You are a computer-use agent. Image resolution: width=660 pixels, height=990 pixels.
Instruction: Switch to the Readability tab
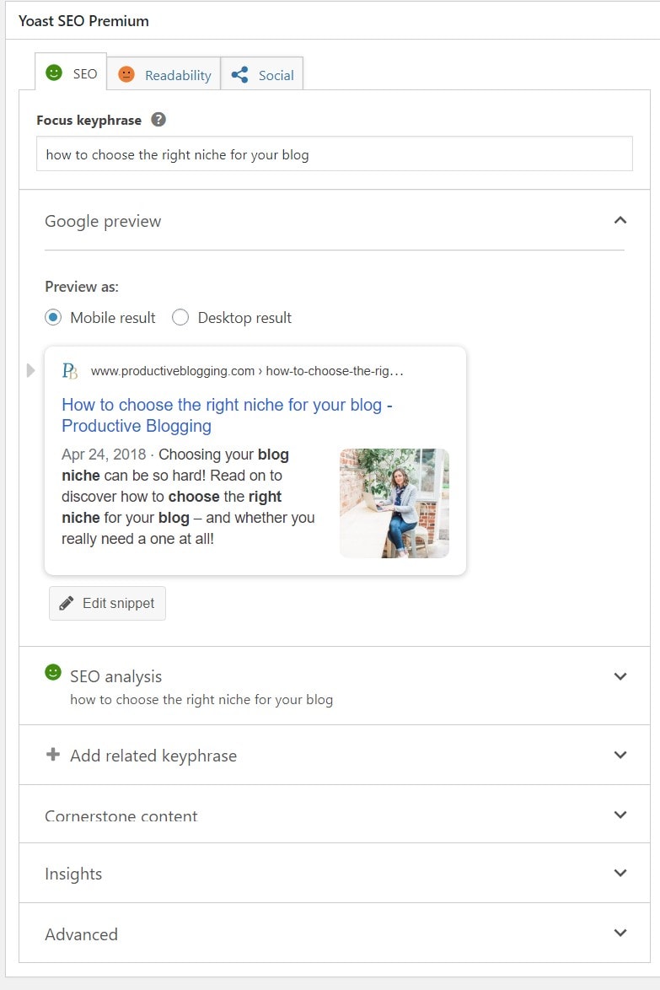tap(164, 74)
